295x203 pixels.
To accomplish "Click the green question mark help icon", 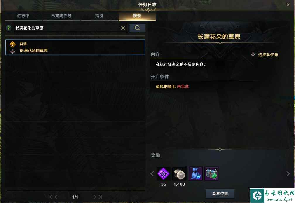I will [x=8, y=28].
